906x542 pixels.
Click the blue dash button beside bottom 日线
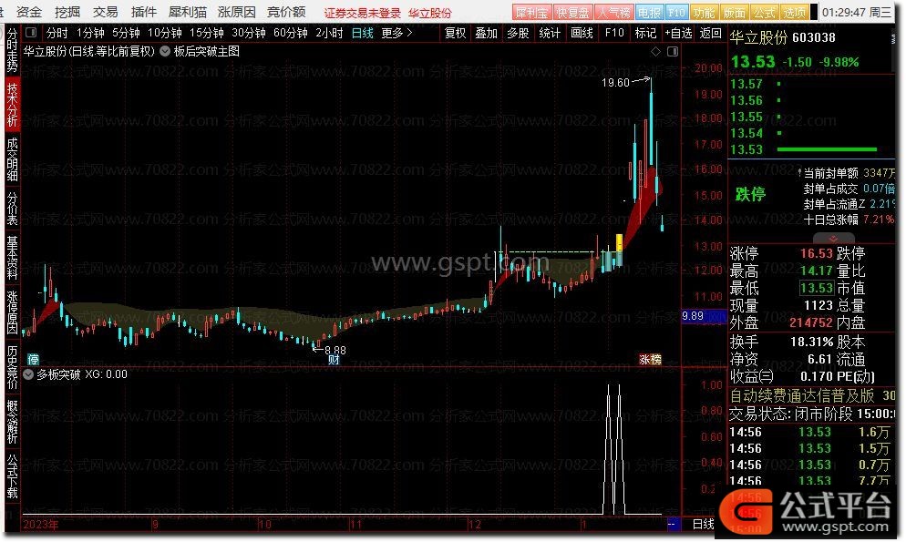674,524
